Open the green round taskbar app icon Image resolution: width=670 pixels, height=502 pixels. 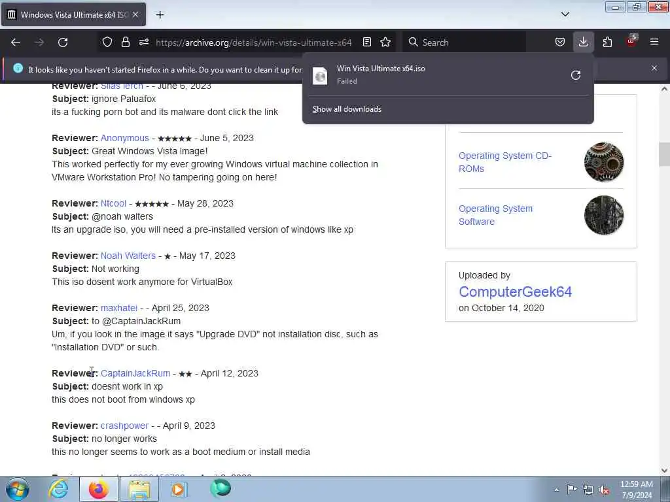[x=220, y=489]
